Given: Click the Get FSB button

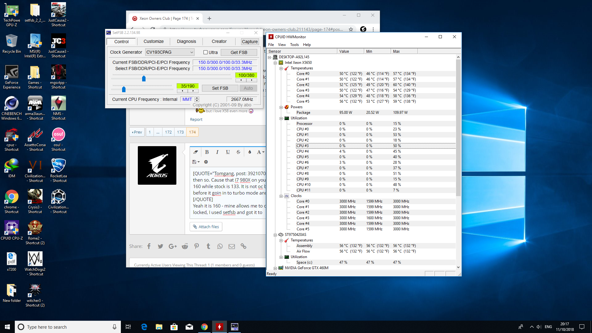Looking at the screenshot, I should (239, 52).
